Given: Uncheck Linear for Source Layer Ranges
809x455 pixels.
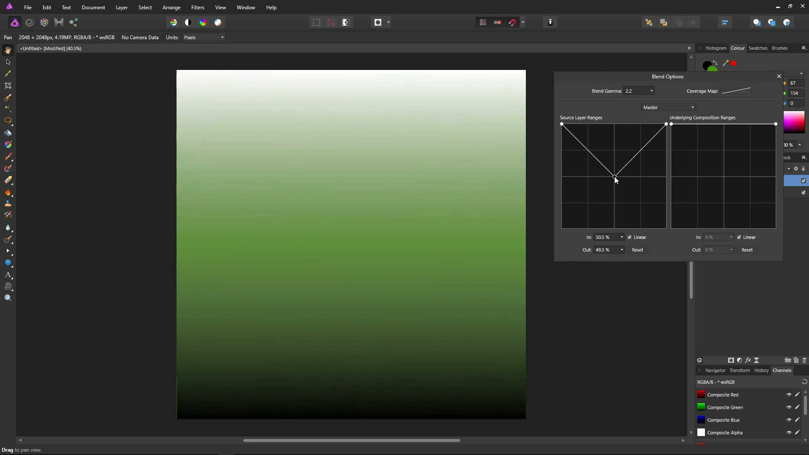Looking at the screenshot, I should tap(630, 237).
